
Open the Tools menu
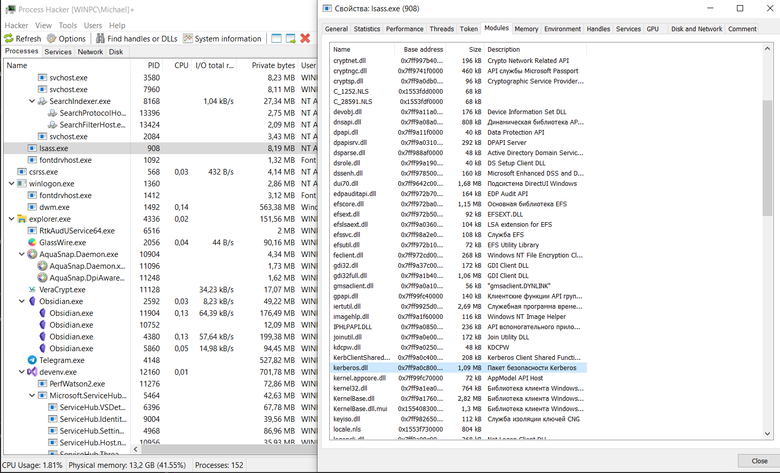coord(68,25)
